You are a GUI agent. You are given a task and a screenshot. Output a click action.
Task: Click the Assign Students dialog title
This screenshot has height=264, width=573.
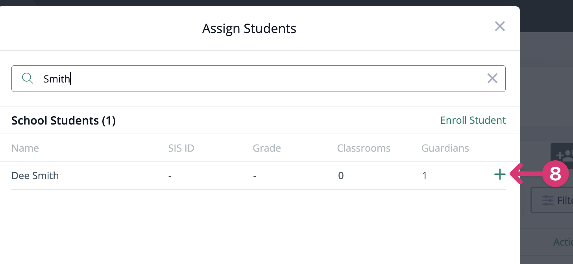(x=249, y=29)
